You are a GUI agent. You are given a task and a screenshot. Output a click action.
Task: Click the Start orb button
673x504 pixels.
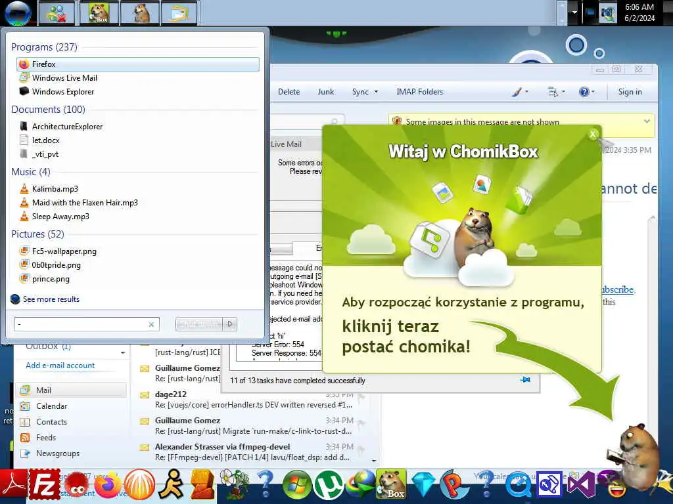pyautogui.click(x=18, y=13)
